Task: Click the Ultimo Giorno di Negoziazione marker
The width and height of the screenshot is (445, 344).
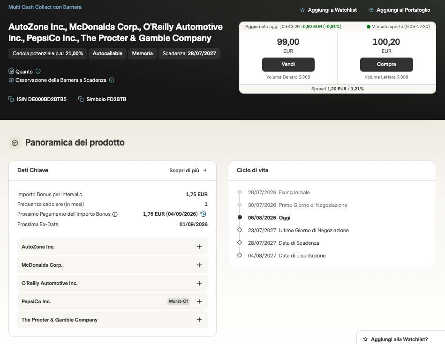Action: [x=240, y=230]
